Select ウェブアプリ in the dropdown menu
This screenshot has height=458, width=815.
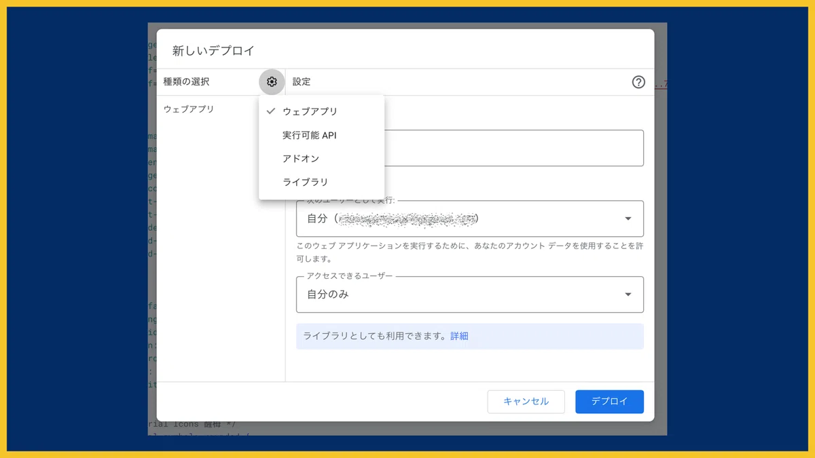[x=321, y=111]
